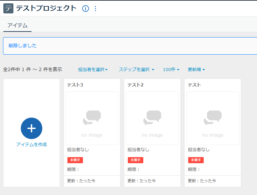Click the 未着手 badge on テスト3
This screenshot has width=257, height=195.
point(75,160)
